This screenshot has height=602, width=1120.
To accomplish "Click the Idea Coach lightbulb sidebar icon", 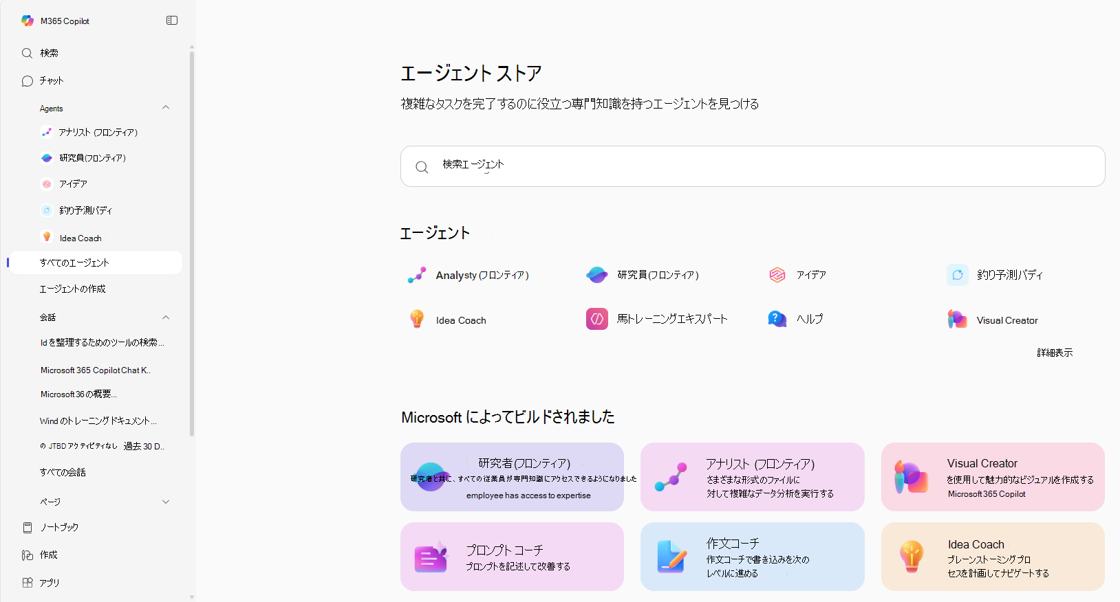I will tap(47, 237).
